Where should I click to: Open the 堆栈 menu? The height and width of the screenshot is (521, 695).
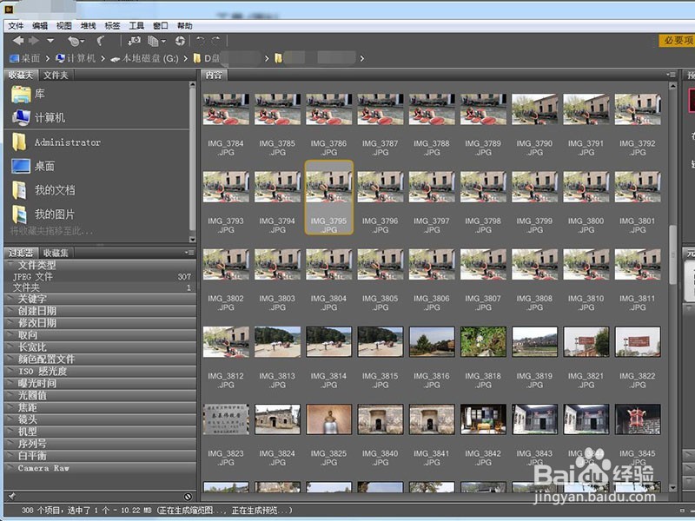coord(89,26)
